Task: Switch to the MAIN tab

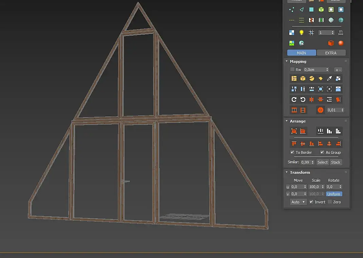Action: point(301,53)
